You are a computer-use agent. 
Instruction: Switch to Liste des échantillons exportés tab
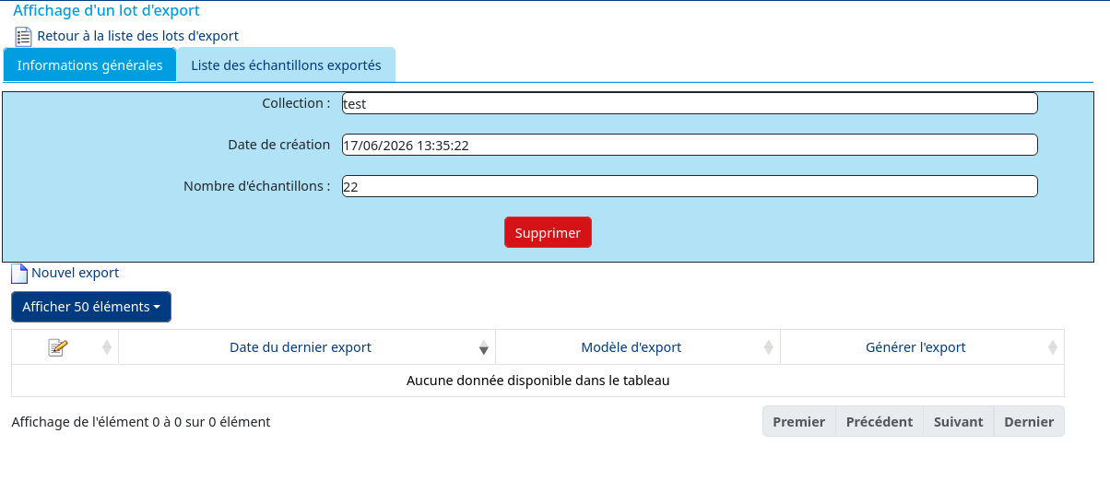click(x=286, y=65)
